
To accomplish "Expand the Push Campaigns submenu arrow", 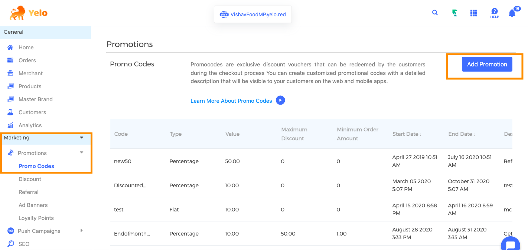I will tap(82, 231).
